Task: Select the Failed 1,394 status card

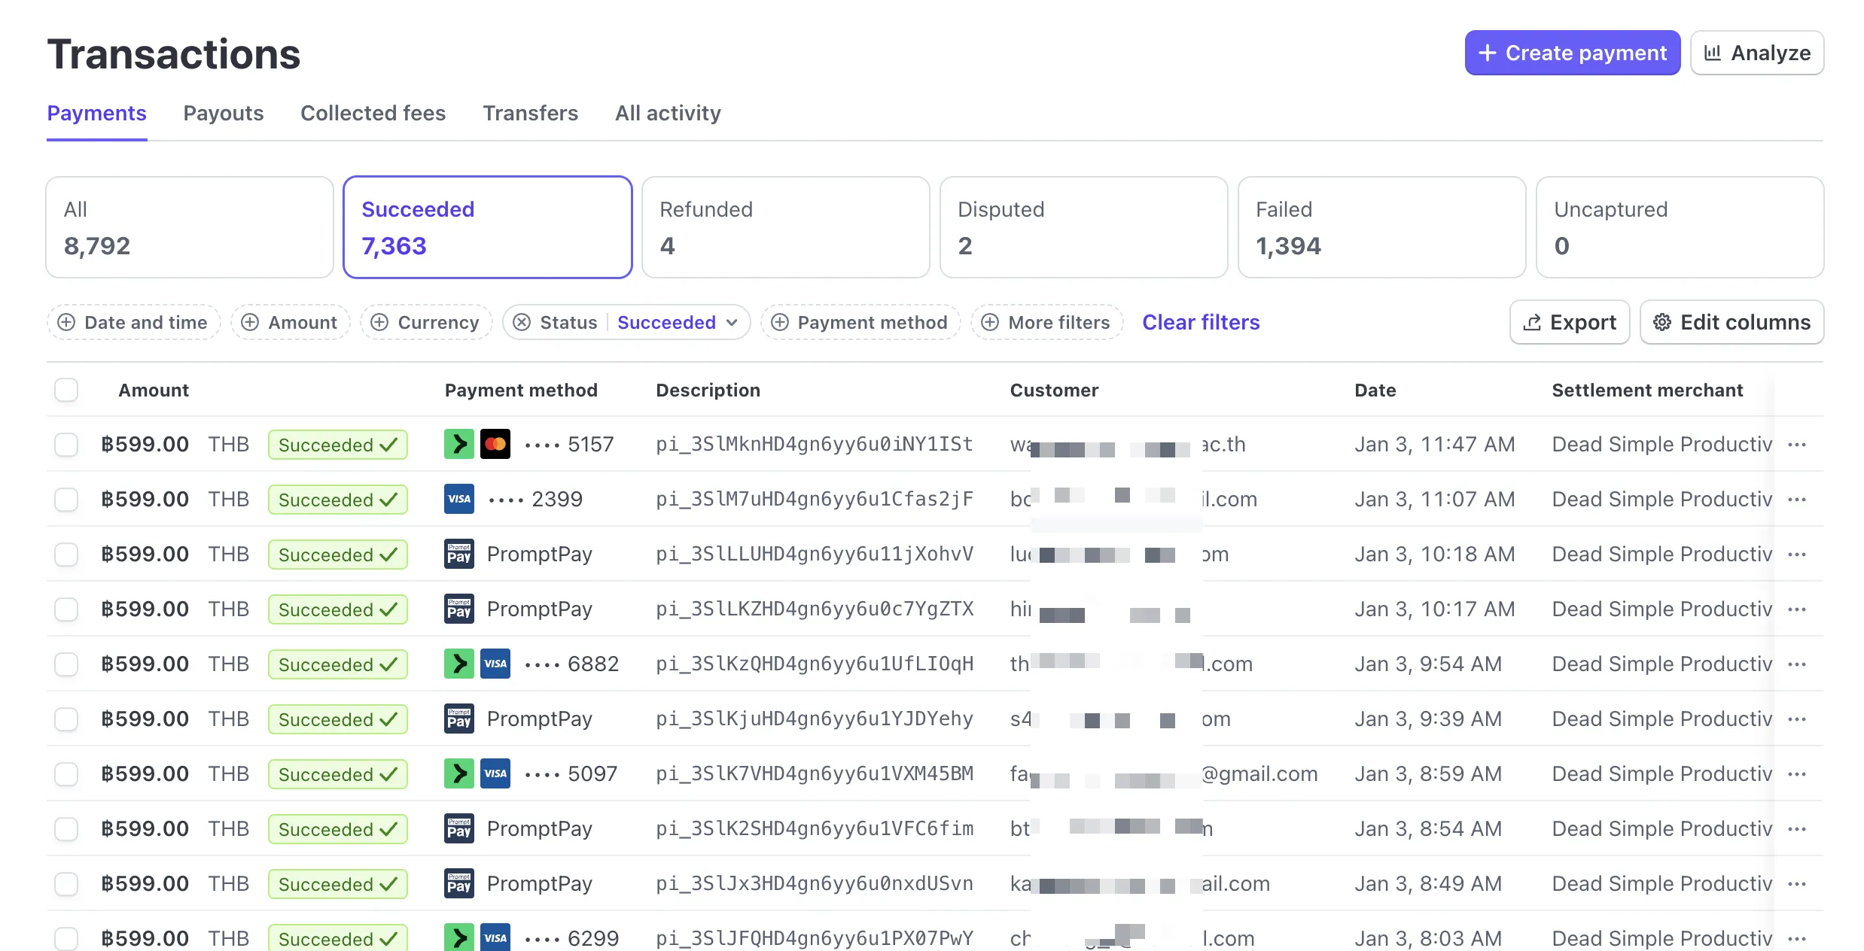Action: [1381, 227]
